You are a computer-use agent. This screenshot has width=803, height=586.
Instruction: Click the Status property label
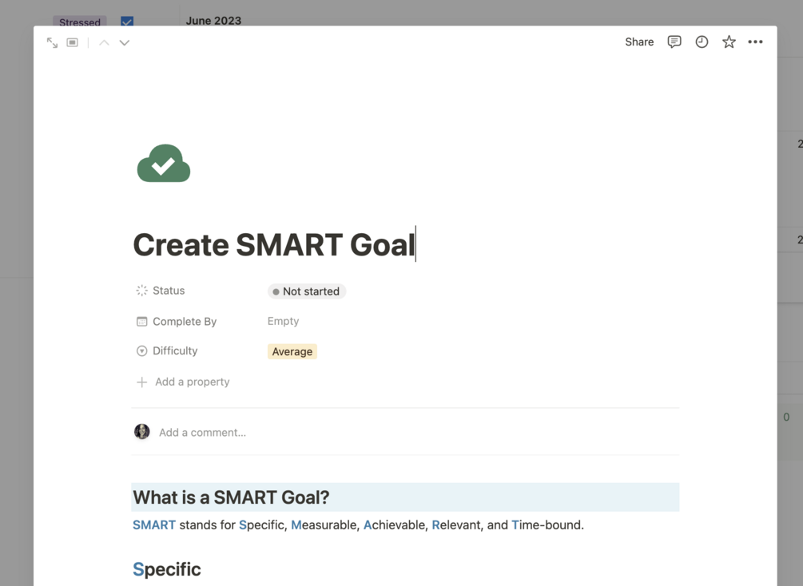click(169, 291)
